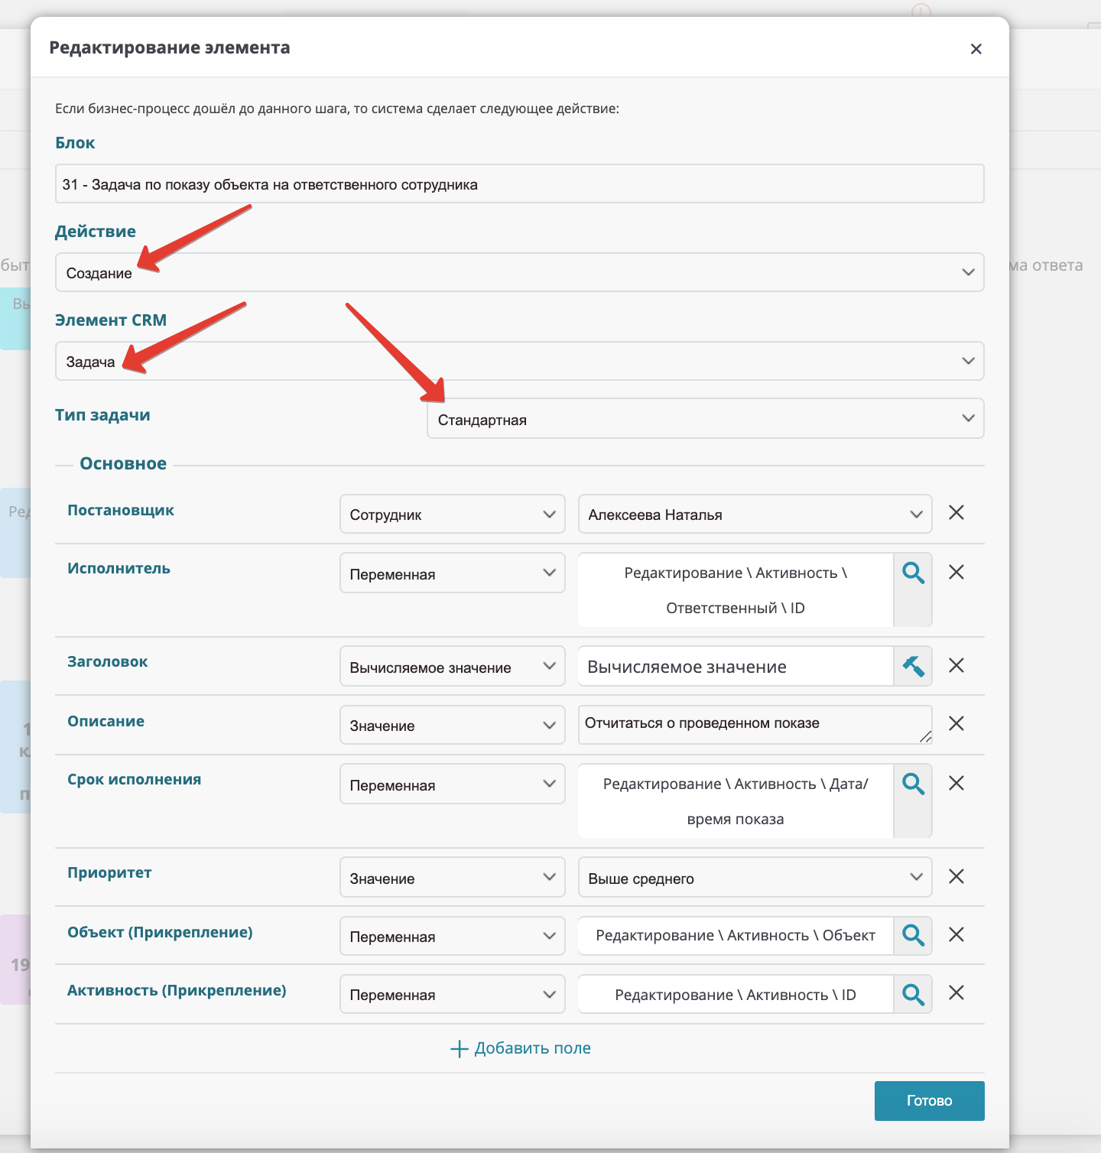
Task: Open the hammer icon for Заголовок computed value
Action: point(913,666)
